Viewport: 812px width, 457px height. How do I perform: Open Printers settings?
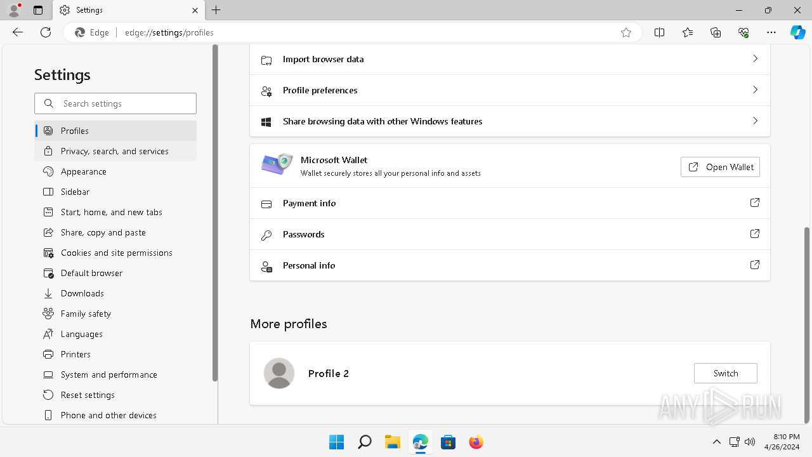[x=115, y=354]
